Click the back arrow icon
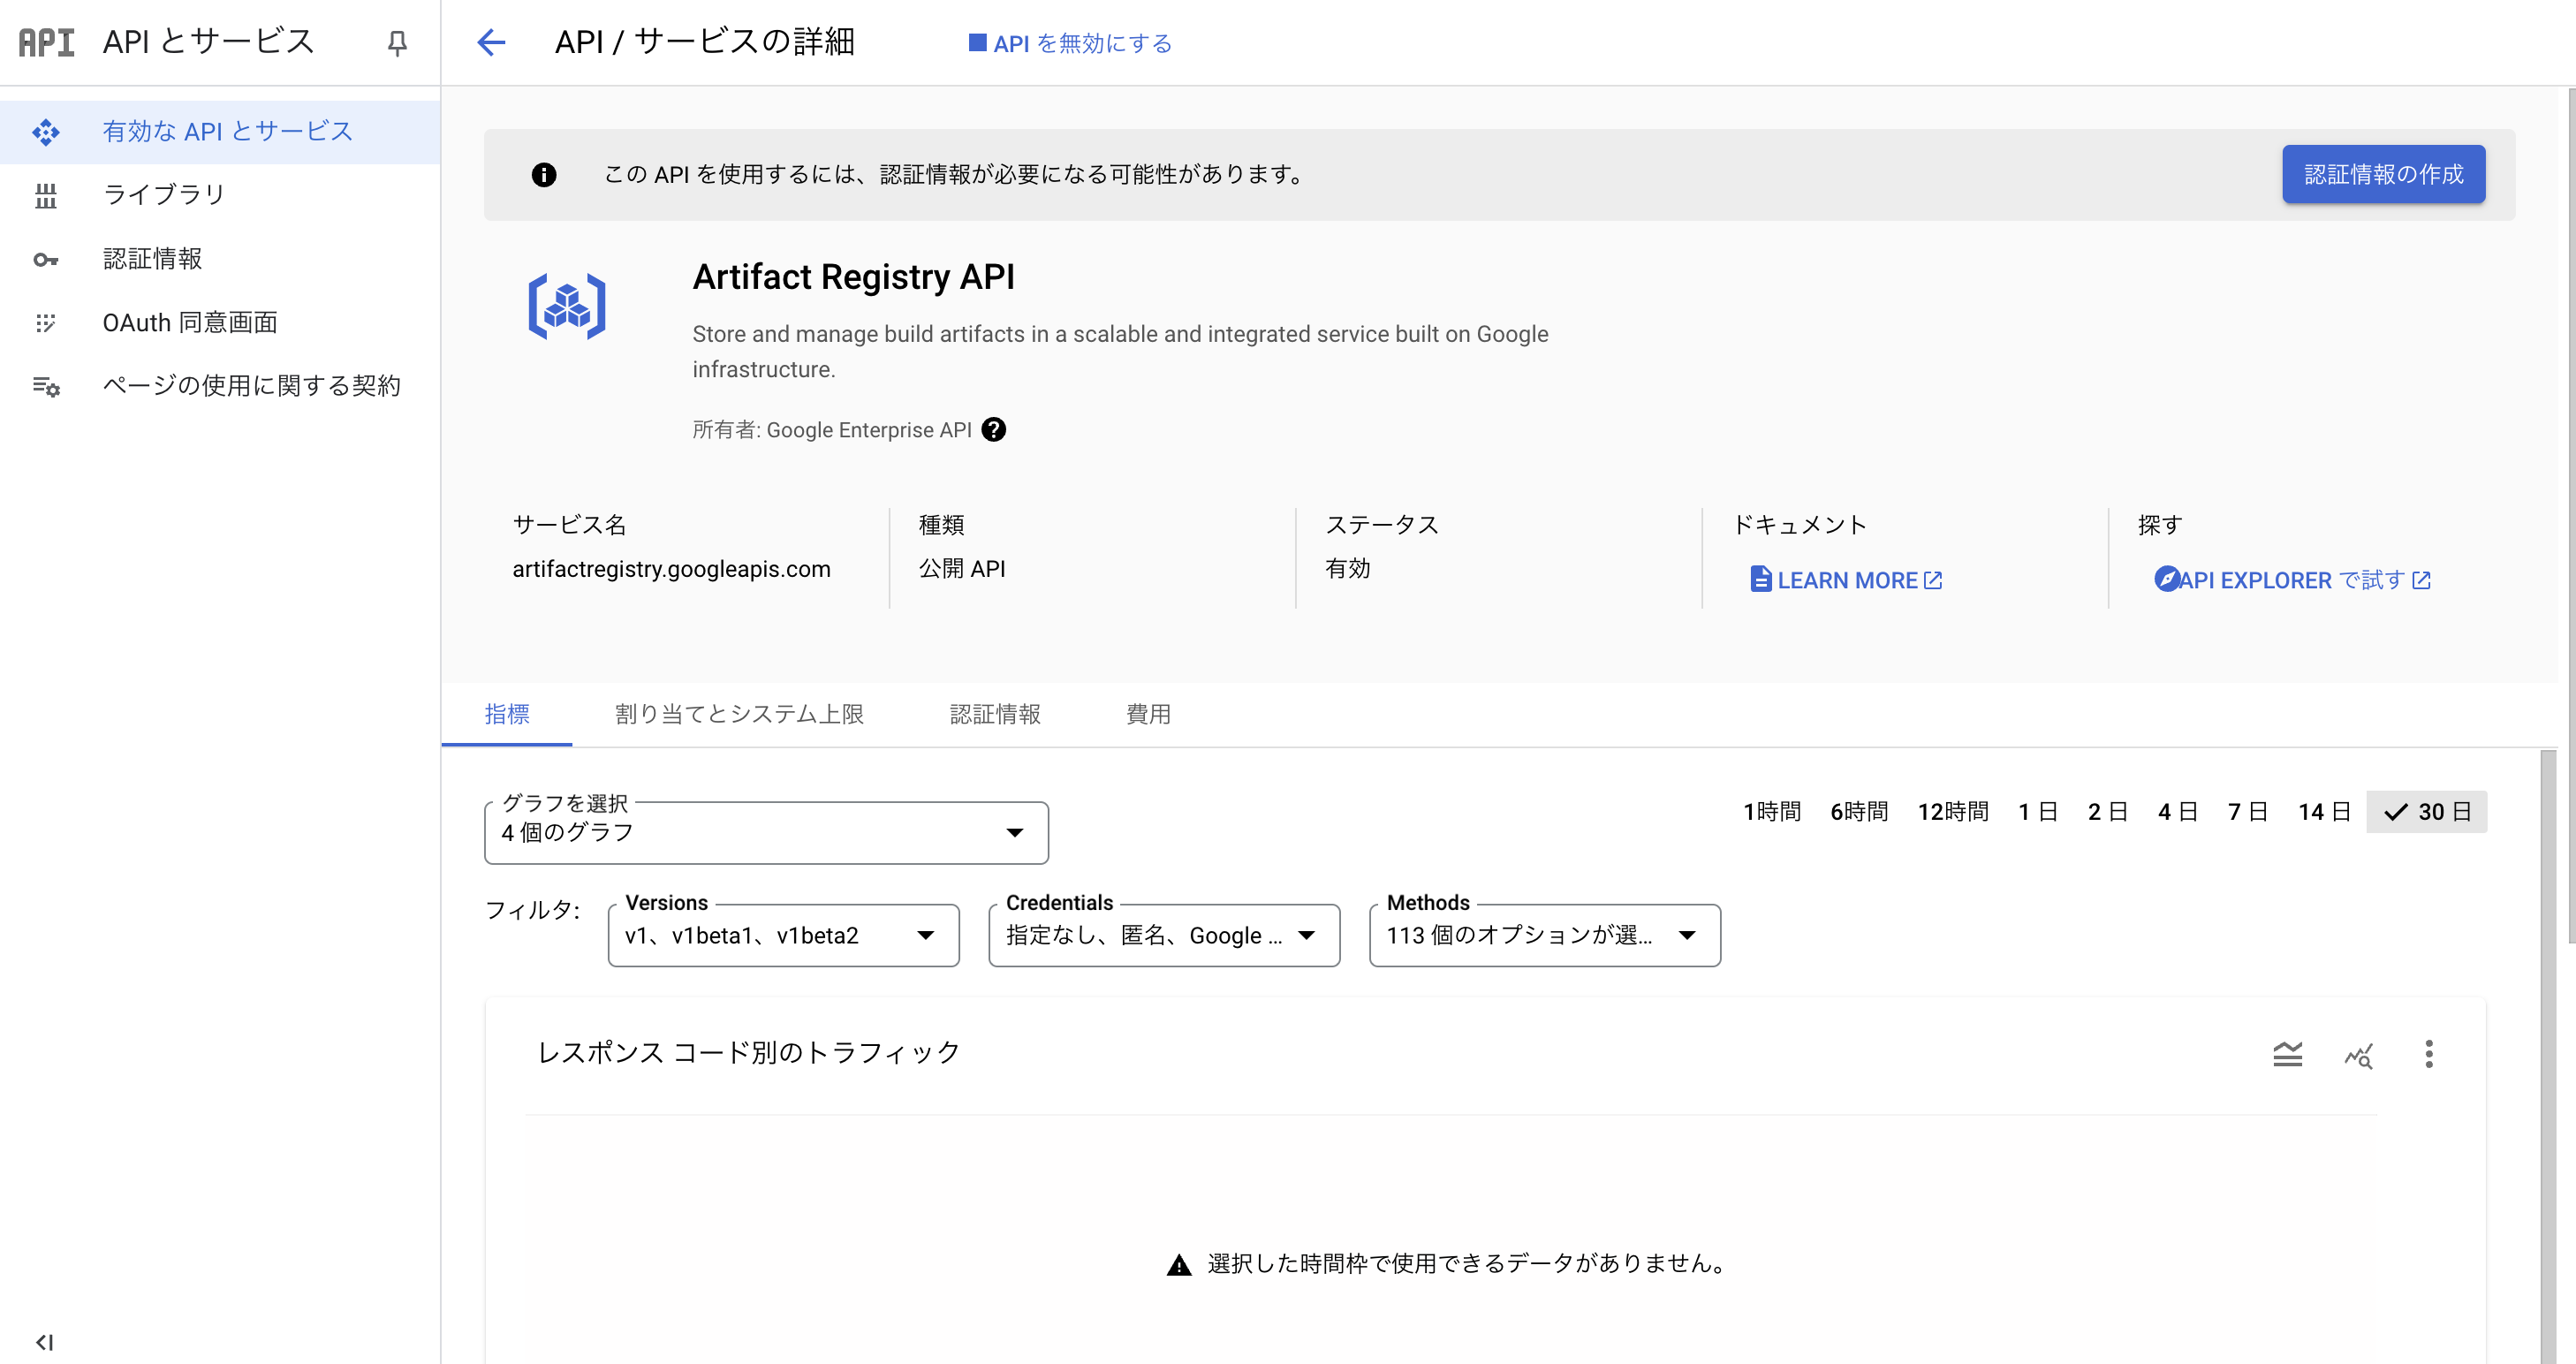The width and height of the screenshot is (2576, 1364). (491, 42)
